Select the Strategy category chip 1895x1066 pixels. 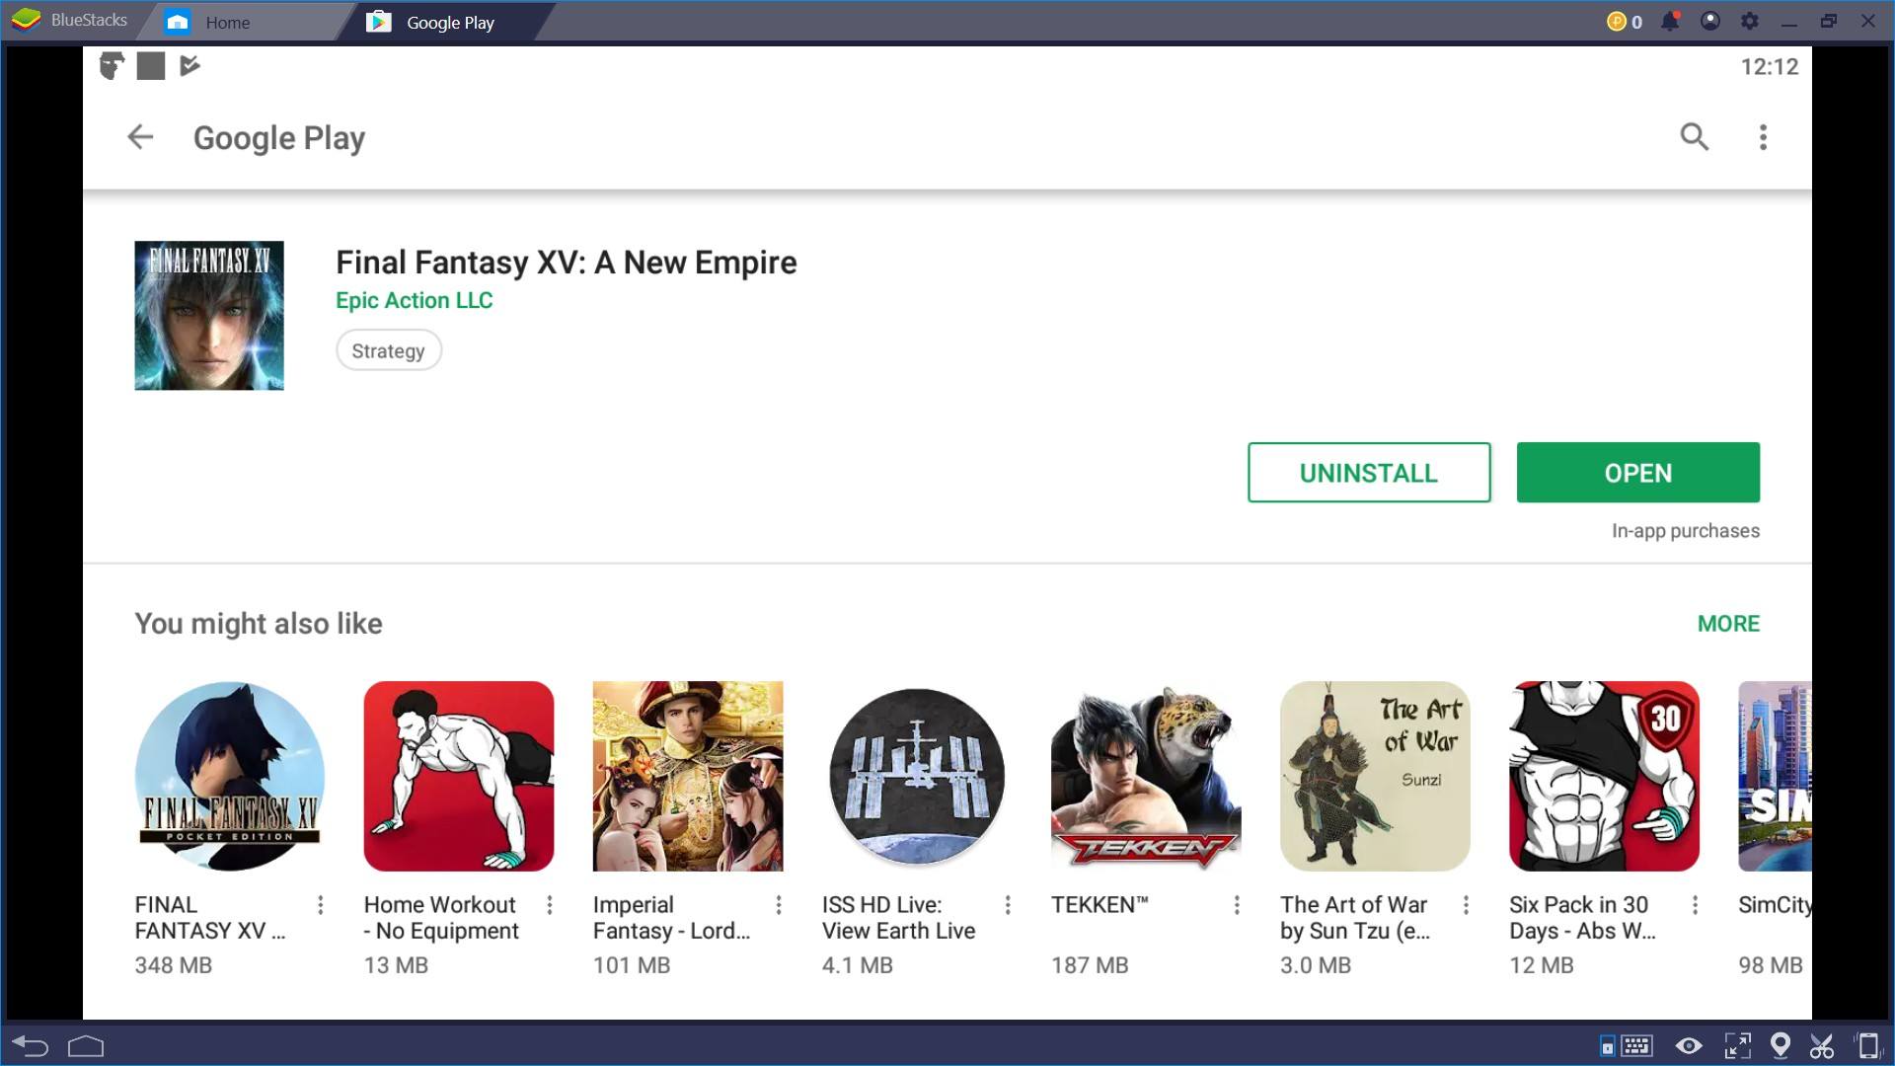[389, 350]
